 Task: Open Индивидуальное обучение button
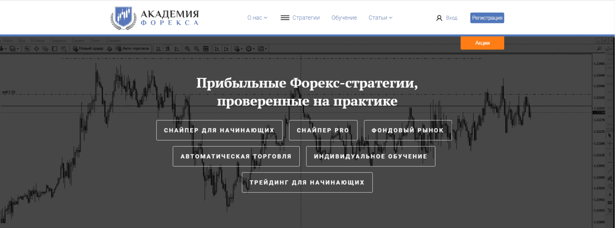click(x=371, y=156)
